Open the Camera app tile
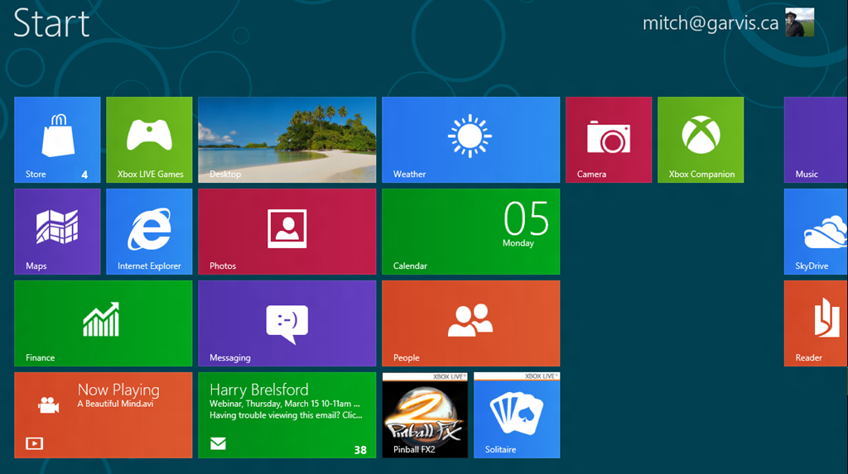 tap(609, 139)
